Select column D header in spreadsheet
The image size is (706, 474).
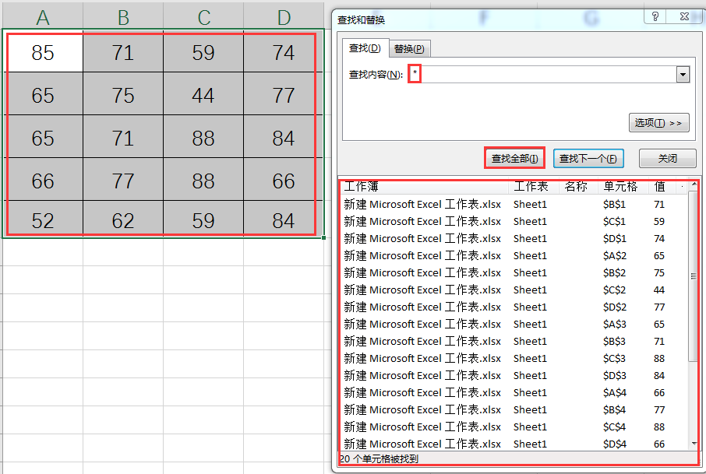[284, 17]
